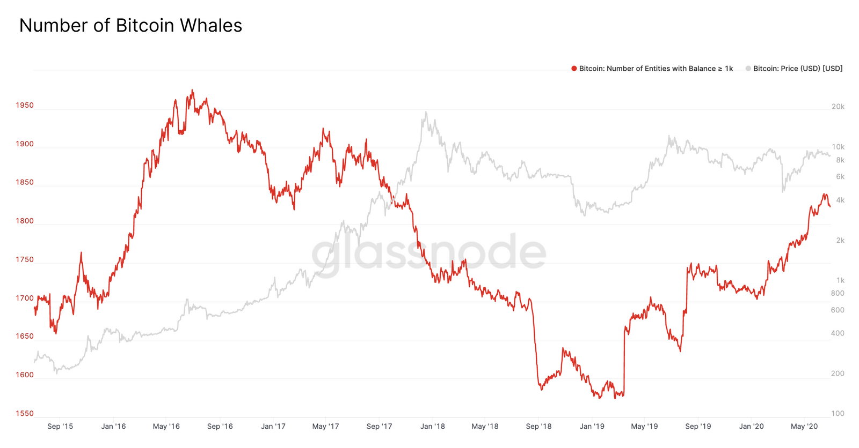Image resolution: width=859 pixels, height=448 pixels.
Task: Click the 20k right price axis label
Action: [838, 107]
